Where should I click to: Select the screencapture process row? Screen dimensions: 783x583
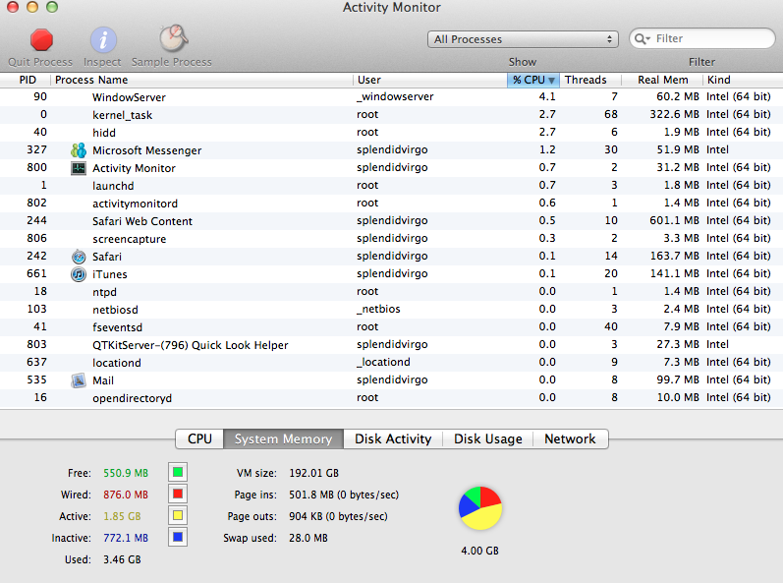coord(391,238)
